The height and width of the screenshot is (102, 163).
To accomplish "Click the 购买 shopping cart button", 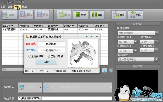I will (135, 15).
